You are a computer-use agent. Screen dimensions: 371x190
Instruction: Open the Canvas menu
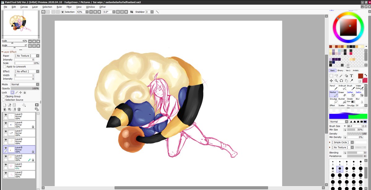point(24,7)
